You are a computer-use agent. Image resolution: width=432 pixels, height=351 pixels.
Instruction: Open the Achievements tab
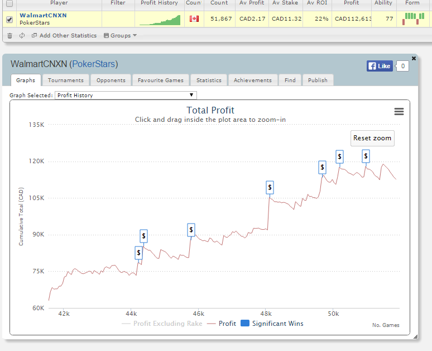(253, 80)
